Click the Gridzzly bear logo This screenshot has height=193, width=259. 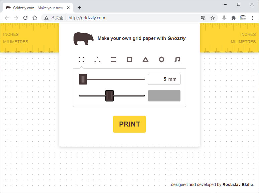[83, 39]
